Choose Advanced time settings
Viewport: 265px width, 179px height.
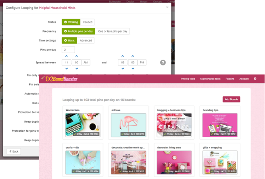coord(85,40)
